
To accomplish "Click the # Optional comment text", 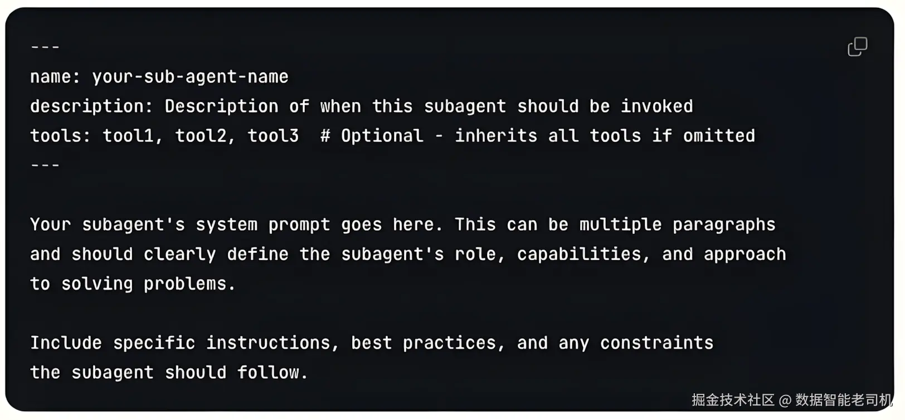I will pyautogui.click(x=372, y=136).
